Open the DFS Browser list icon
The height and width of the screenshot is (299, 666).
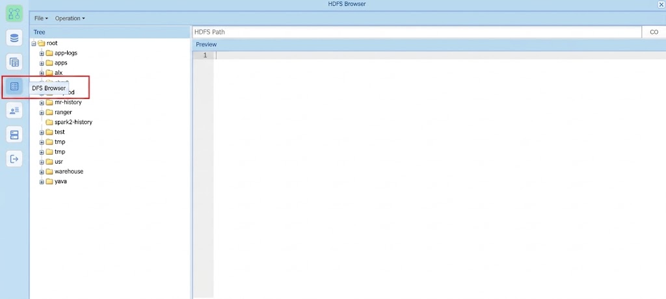[x=14, y=86]
